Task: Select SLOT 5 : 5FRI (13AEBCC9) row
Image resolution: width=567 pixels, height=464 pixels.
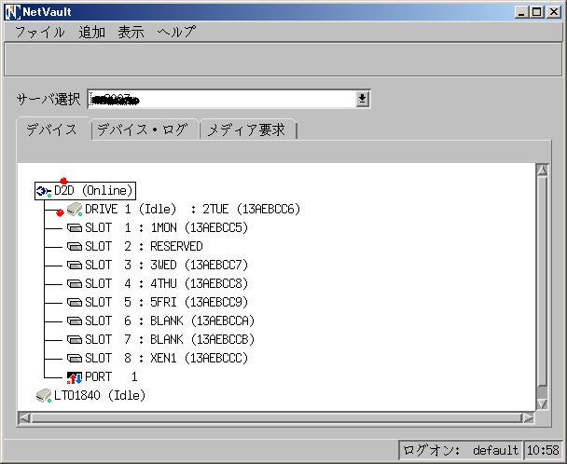Action: pos(158,303)
